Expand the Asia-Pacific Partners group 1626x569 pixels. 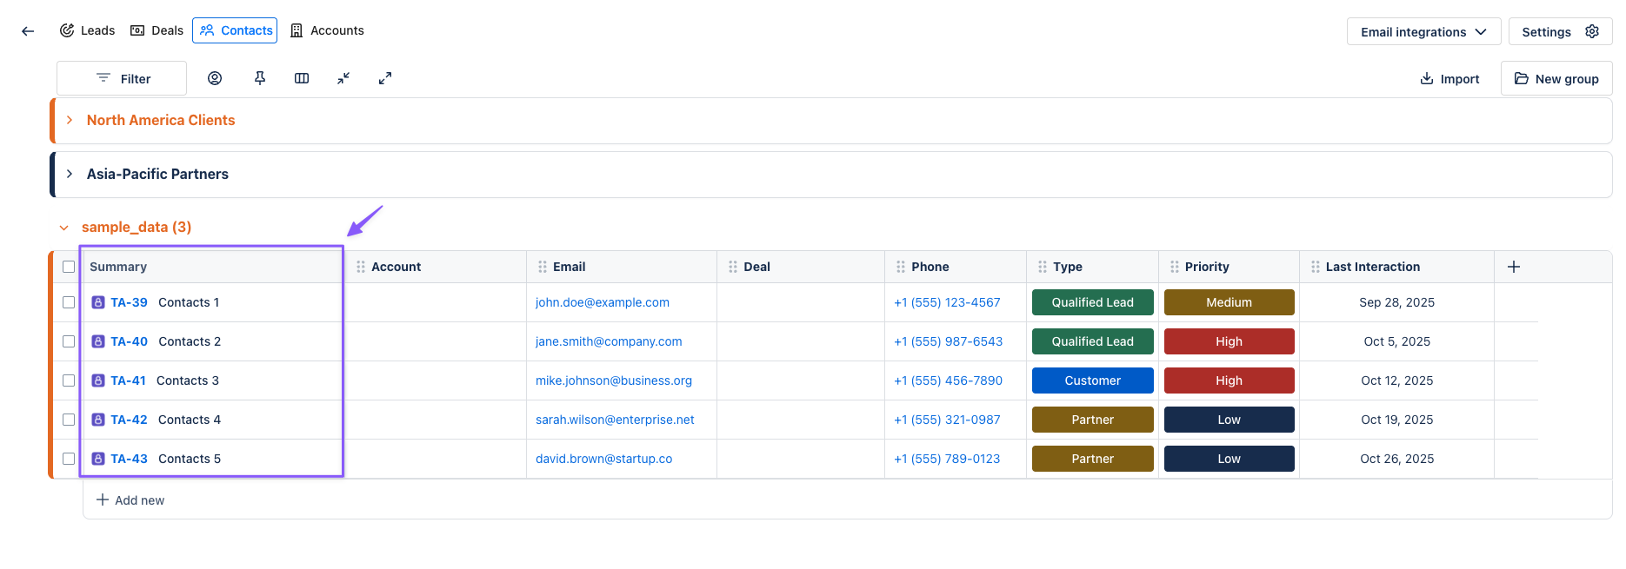pyautogui.click(x=70, y=175)
